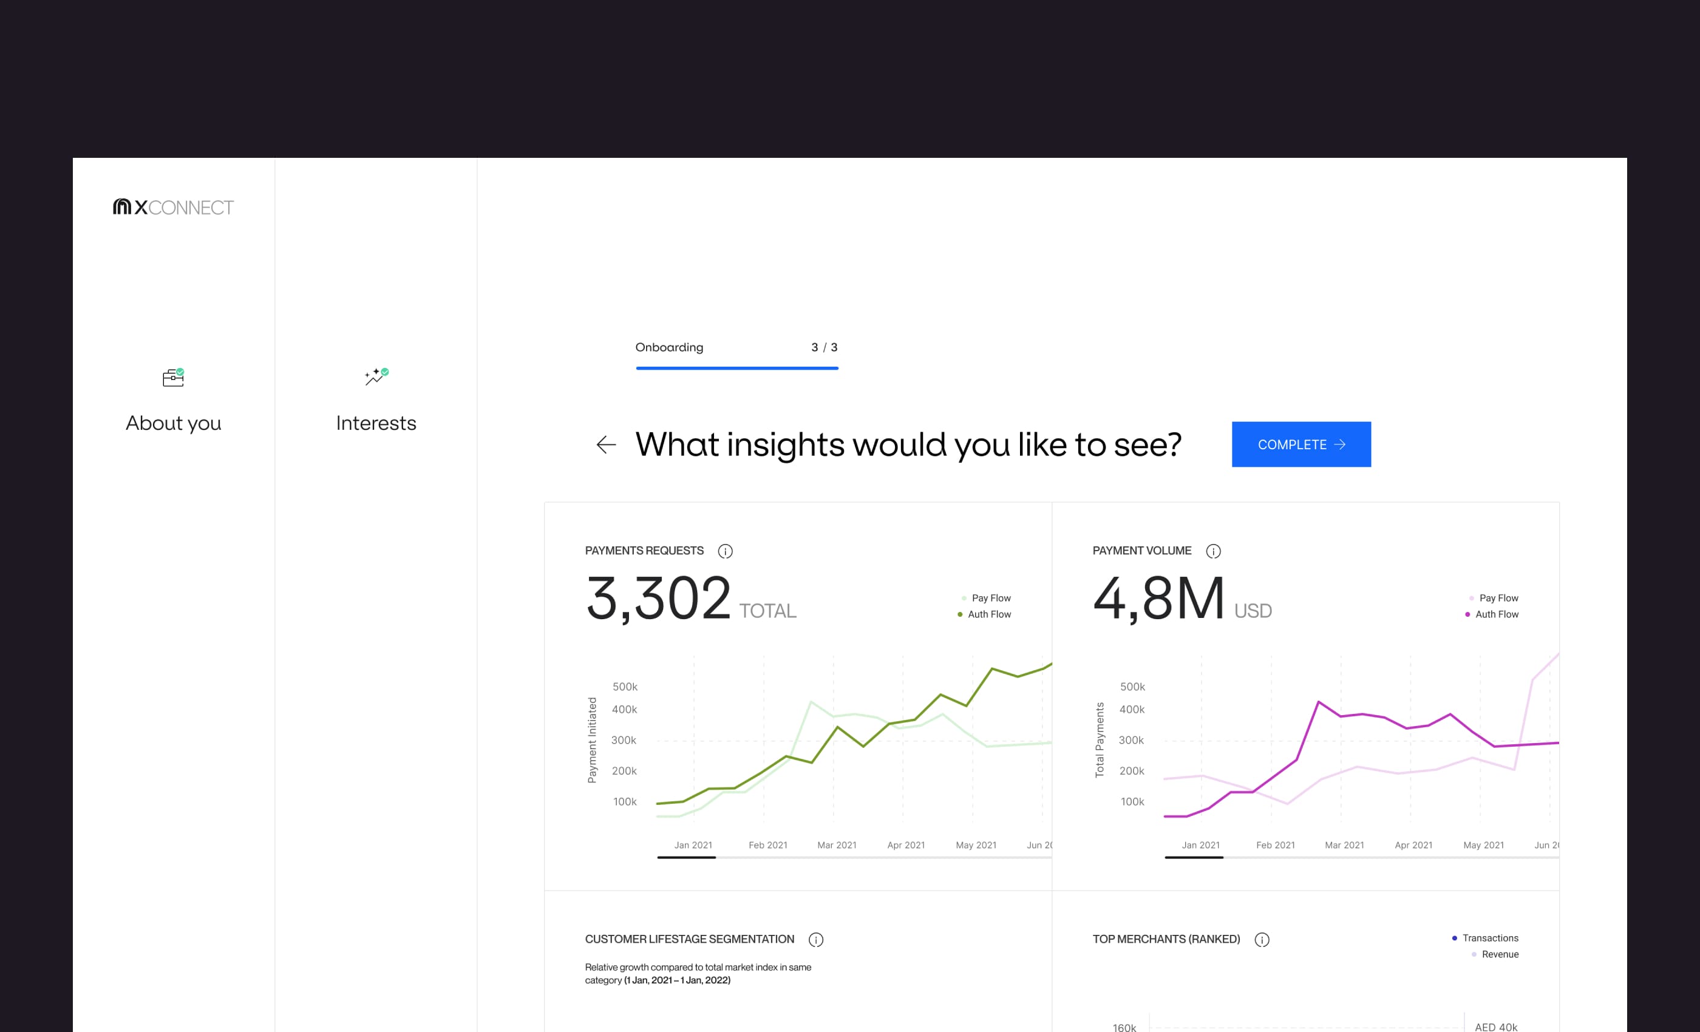Go back using the left arrow
Image resolution: width=1700 pixels, height=1032 pixels.
[x=606, y=444]
